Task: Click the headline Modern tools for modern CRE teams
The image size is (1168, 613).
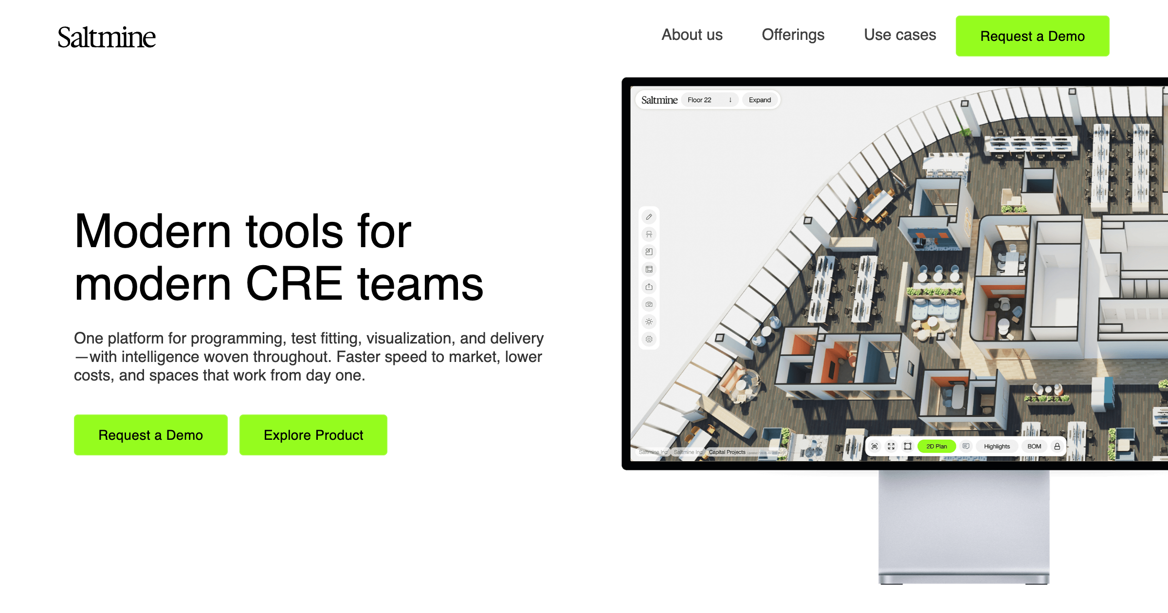Action: click(x=279, y=257)
